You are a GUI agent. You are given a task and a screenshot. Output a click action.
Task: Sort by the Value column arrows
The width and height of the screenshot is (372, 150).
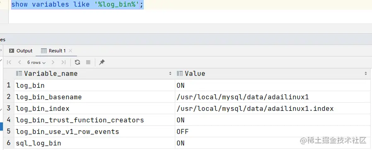[x=366, y=74]
